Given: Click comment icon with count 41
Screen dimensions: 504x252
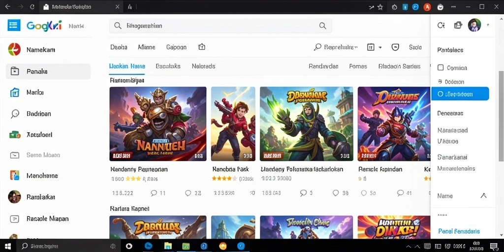Looking at the screenshot, I should point(400,193).
